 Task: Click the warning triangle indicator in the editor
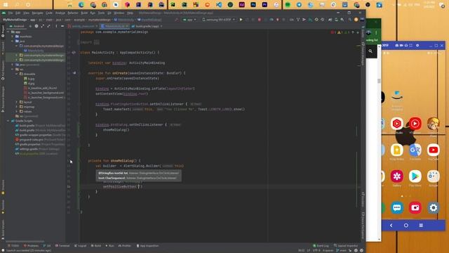tap(340, 32)
